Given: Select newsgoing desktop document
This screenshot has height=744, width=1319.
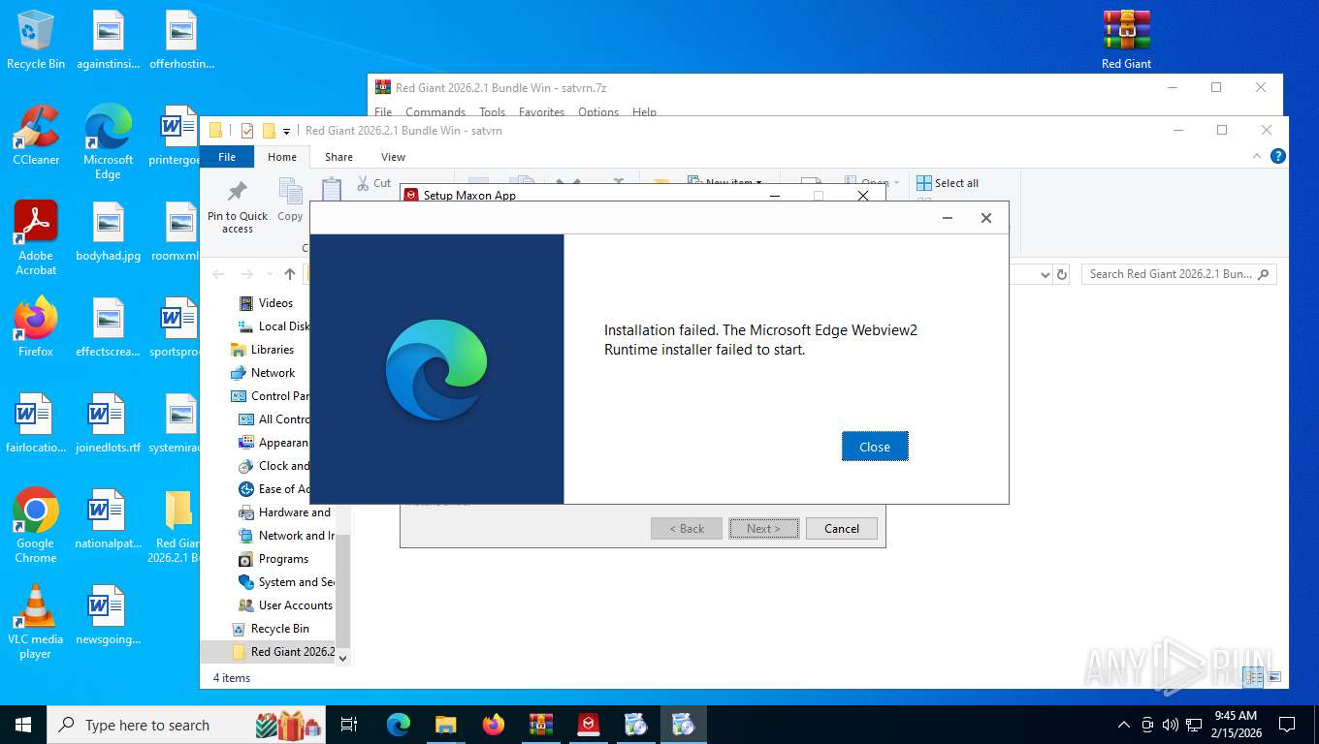Looking at the screenshot, I should point(108,614).
